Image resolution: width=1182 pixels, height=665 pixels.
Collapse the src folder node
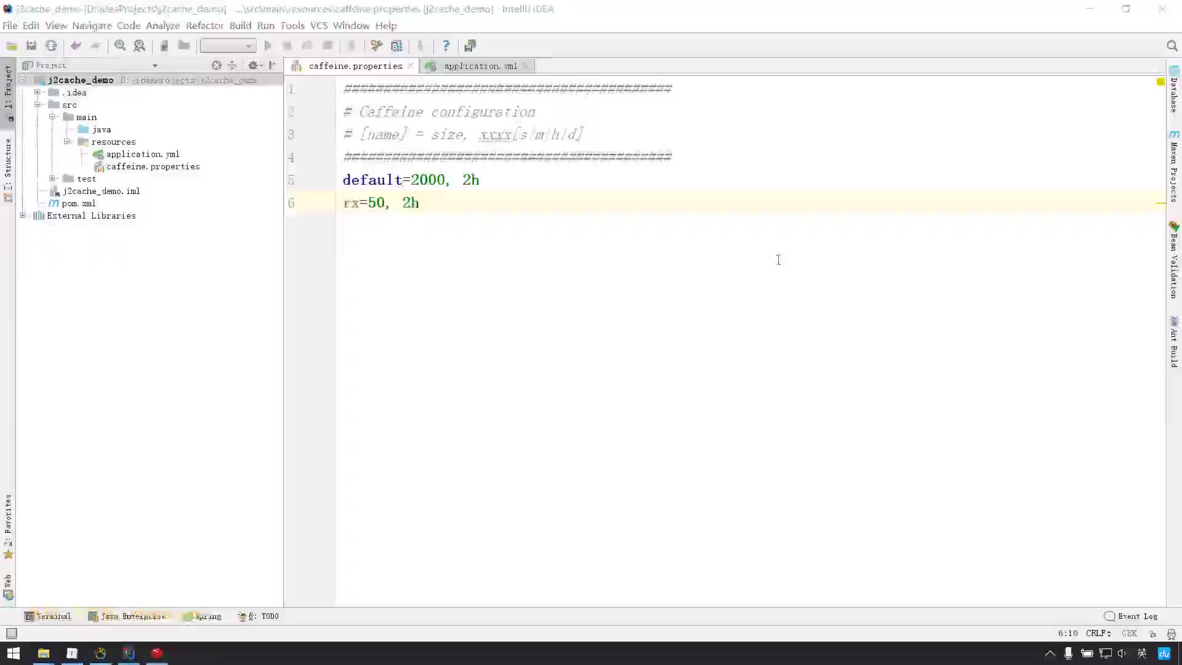coord(38,105)
